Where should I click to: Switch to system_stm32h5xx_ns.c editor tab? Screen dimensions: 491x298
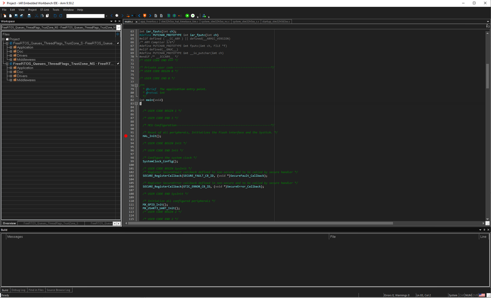[215, 22]
